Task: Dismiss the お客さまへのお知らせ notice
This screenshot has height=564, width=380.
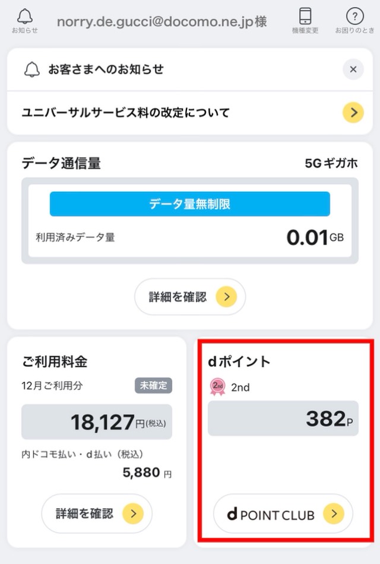Action: (x=353, y=69)
